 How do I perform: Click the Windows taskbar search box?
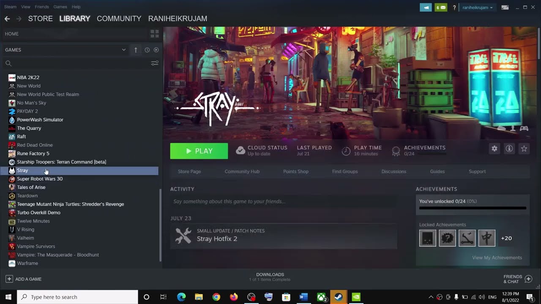(77, 297)
